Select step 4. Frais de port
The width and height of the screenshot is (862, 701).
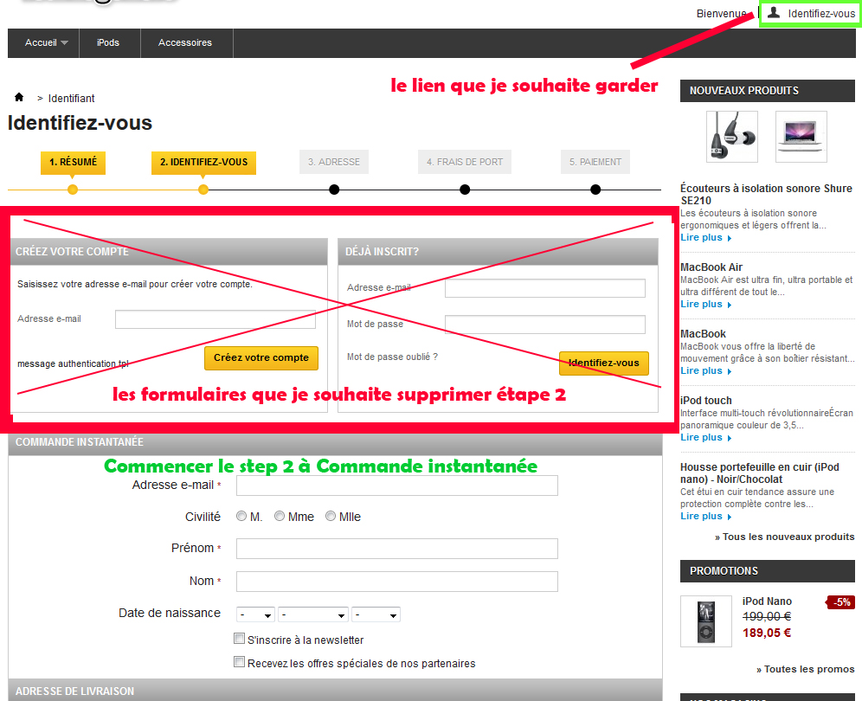point(465,162)
